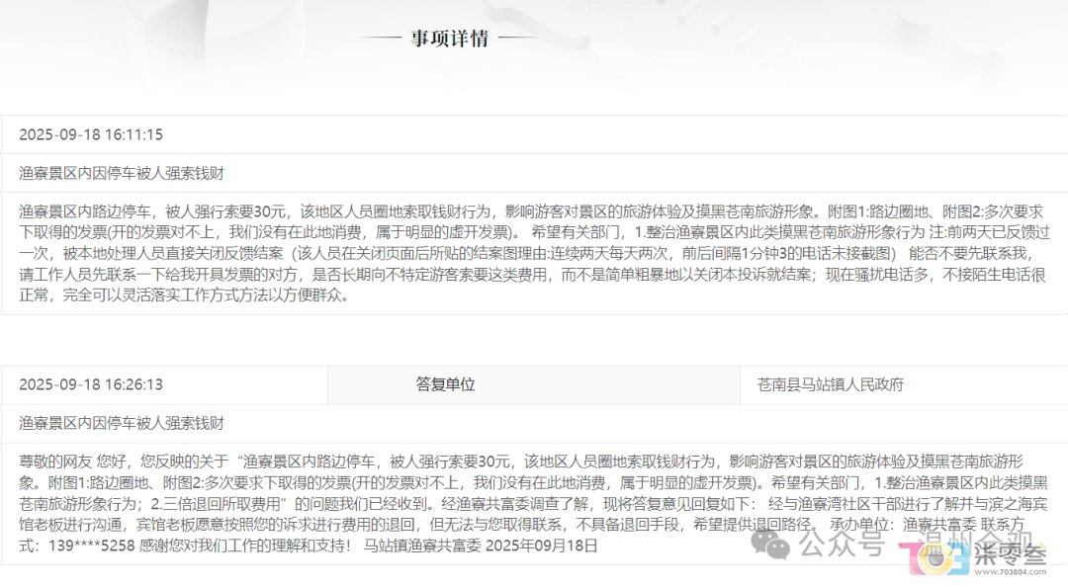1068x587 pixels.
Task: Click the 柒零叁 brand text
Action: tap(1009, 555)
